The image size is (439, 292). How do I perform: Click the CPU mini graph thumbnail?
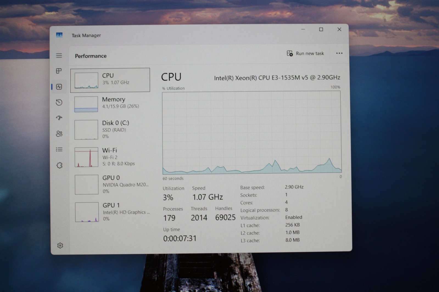click(x=86, y=80)
